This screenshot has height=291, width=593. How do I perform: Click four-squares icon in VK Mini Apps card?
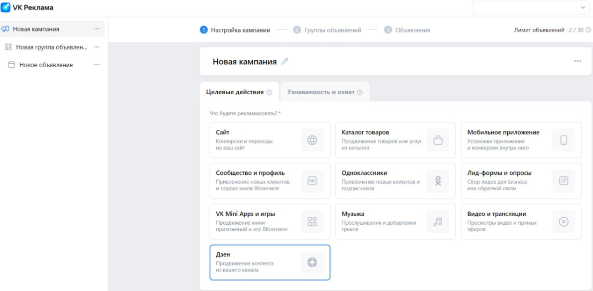tap(312, 221)
